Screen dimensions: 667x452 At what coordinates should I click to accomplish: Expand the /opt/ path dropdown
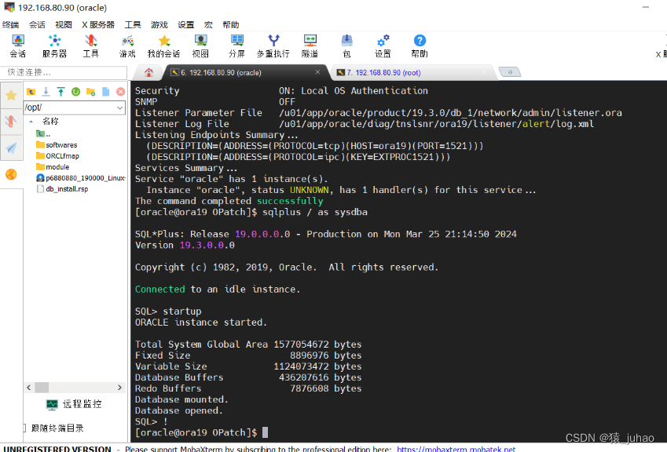click(119, 108)
